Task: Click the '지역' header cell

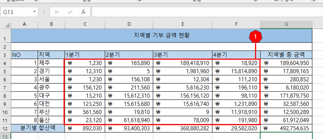Action: [x=51, y=55]
